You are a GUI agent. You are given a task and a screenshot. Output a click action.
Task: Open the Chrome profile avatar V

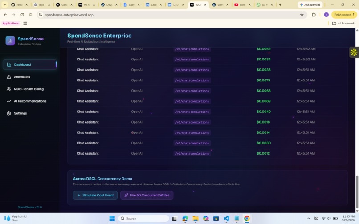tap(326, 15)
